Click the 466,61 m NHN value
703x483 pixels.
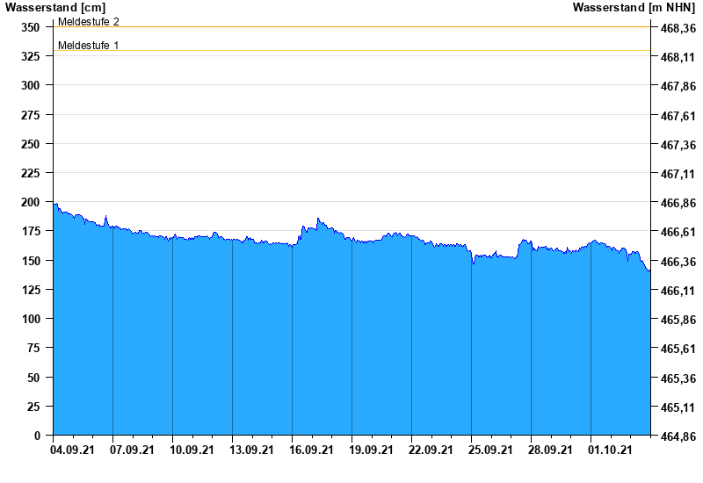tap(678, 232)
